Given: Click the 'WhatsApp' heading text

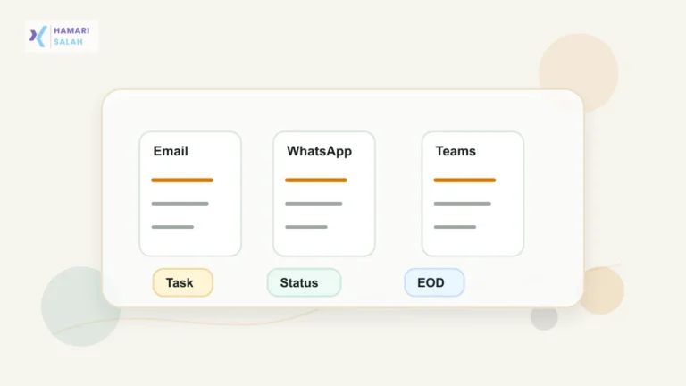Looking at the screenshot, I should (320, 151).
